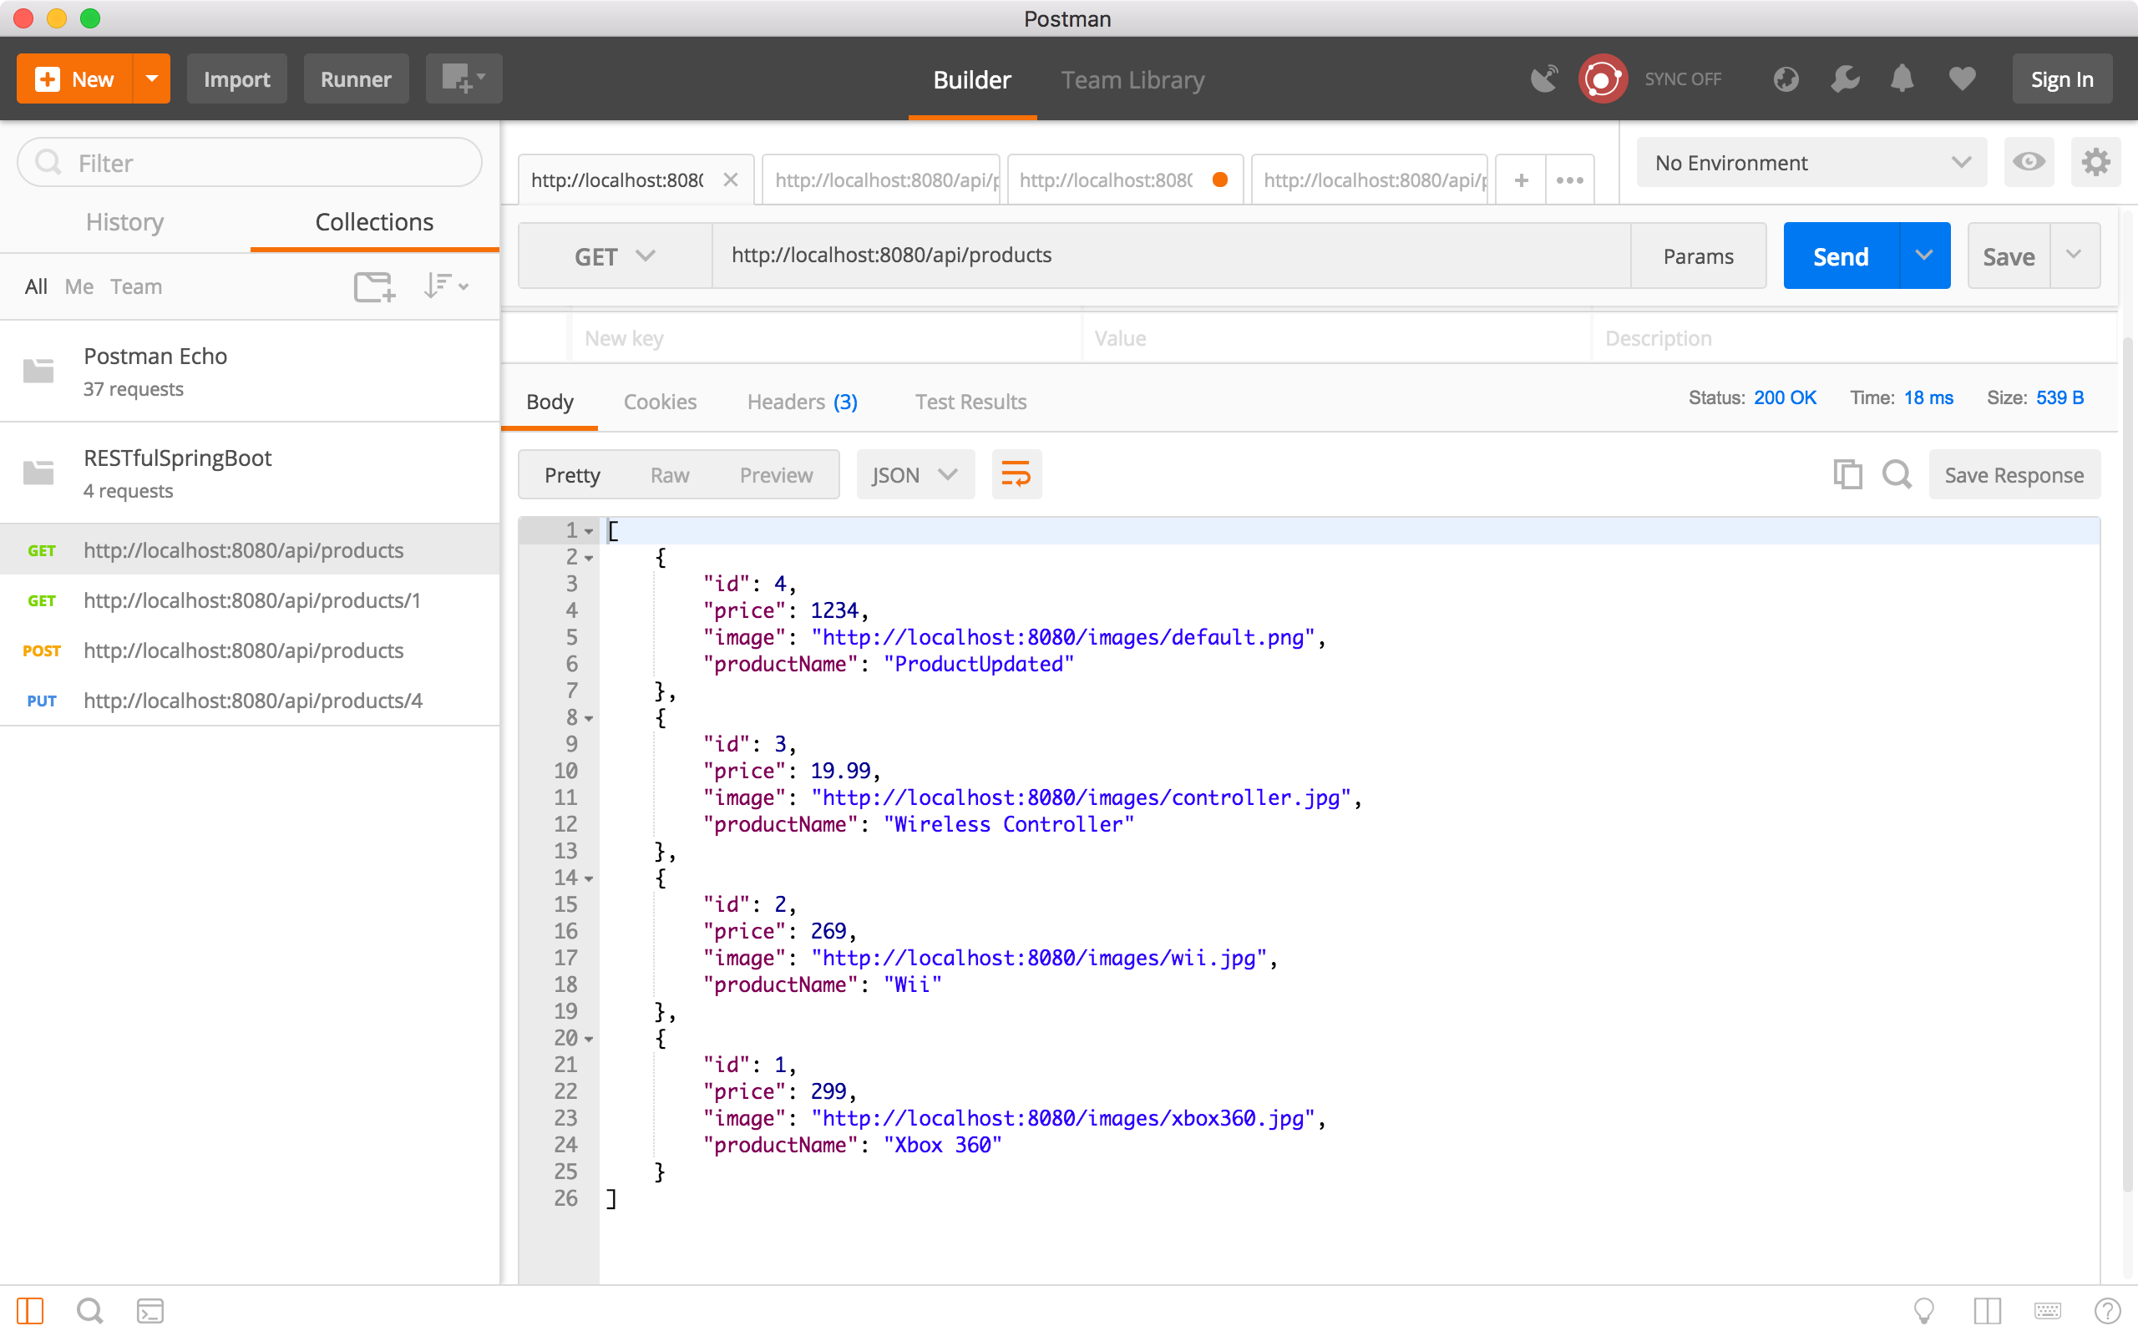The width and height of the screenshot is (2138, 1336).
Task: Switch two-pane layout icon at bottom
Action: tap(1987, 1310)
